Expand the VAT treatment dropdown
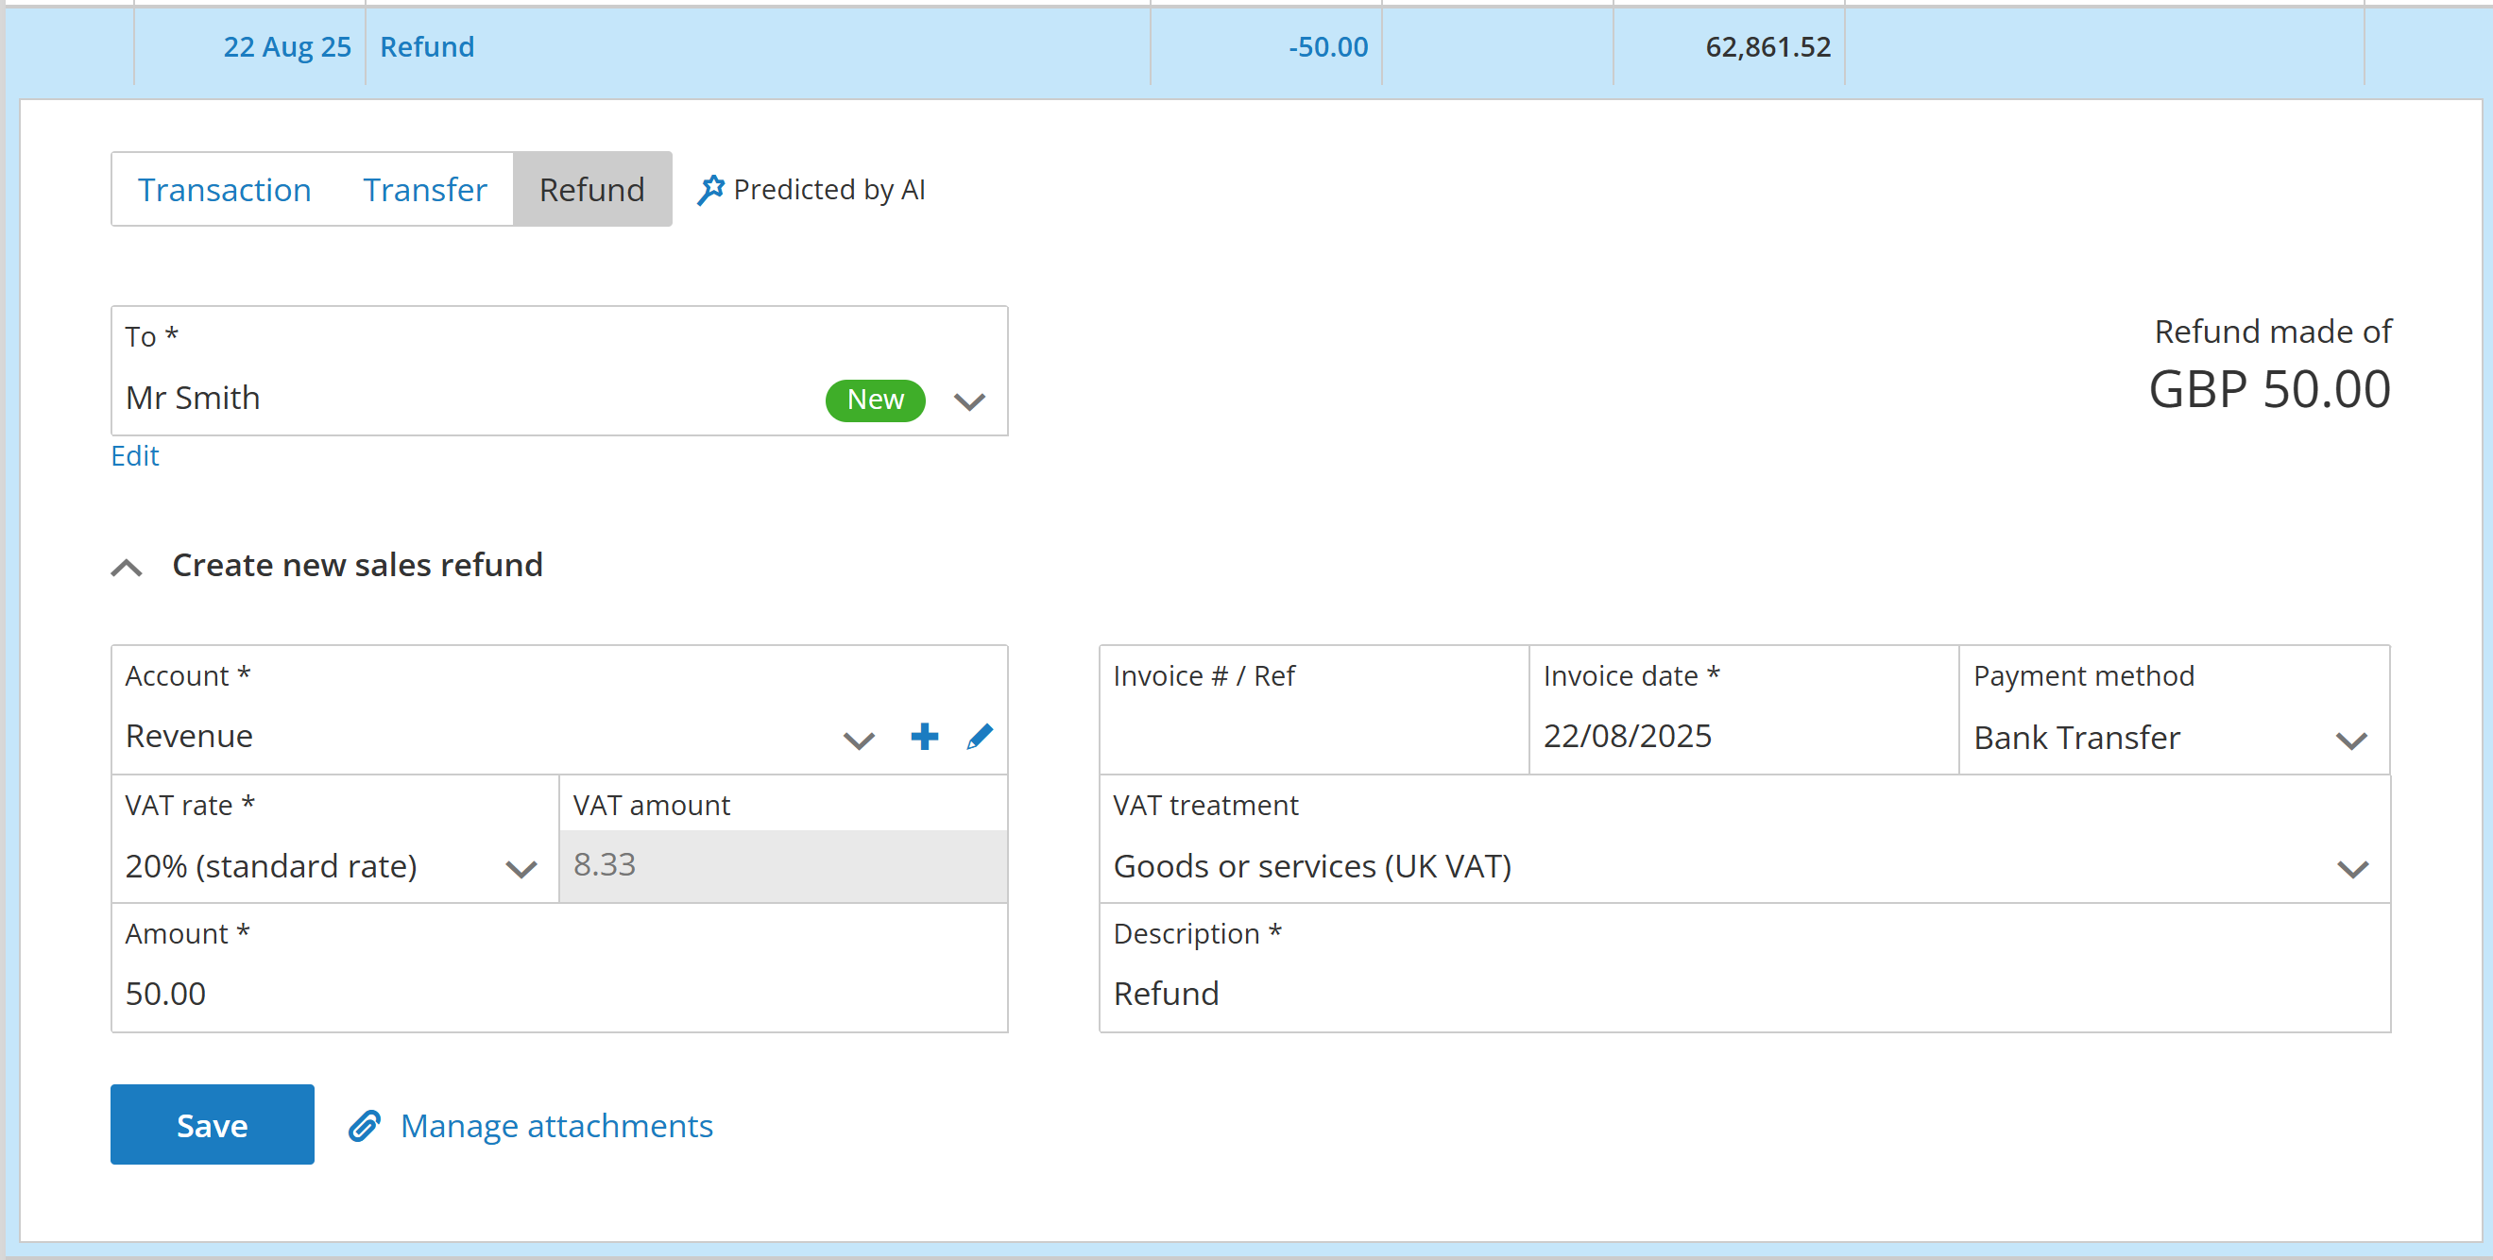Image resolution: width=2493 pixels, height=1260 pixels. 2351,868
